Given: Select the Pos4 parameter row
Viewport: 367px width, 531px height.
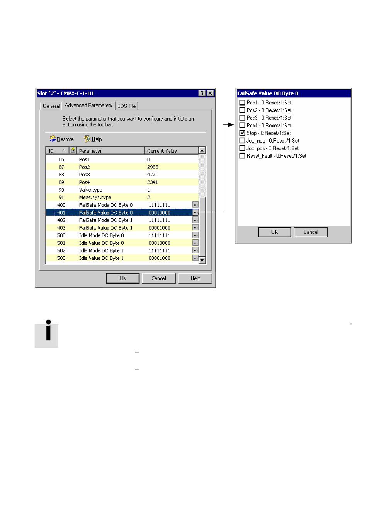Looking at the screenshot, I should point(122,182).
